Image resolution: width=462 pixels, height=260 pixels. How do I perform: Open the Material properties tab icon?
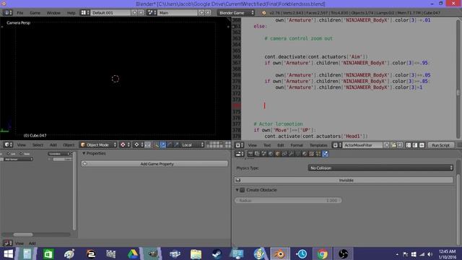click(305, 154)
